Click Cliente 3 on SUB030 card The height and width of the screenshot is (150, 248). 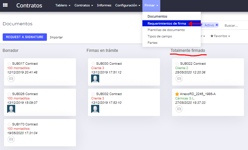click(98, 68)
